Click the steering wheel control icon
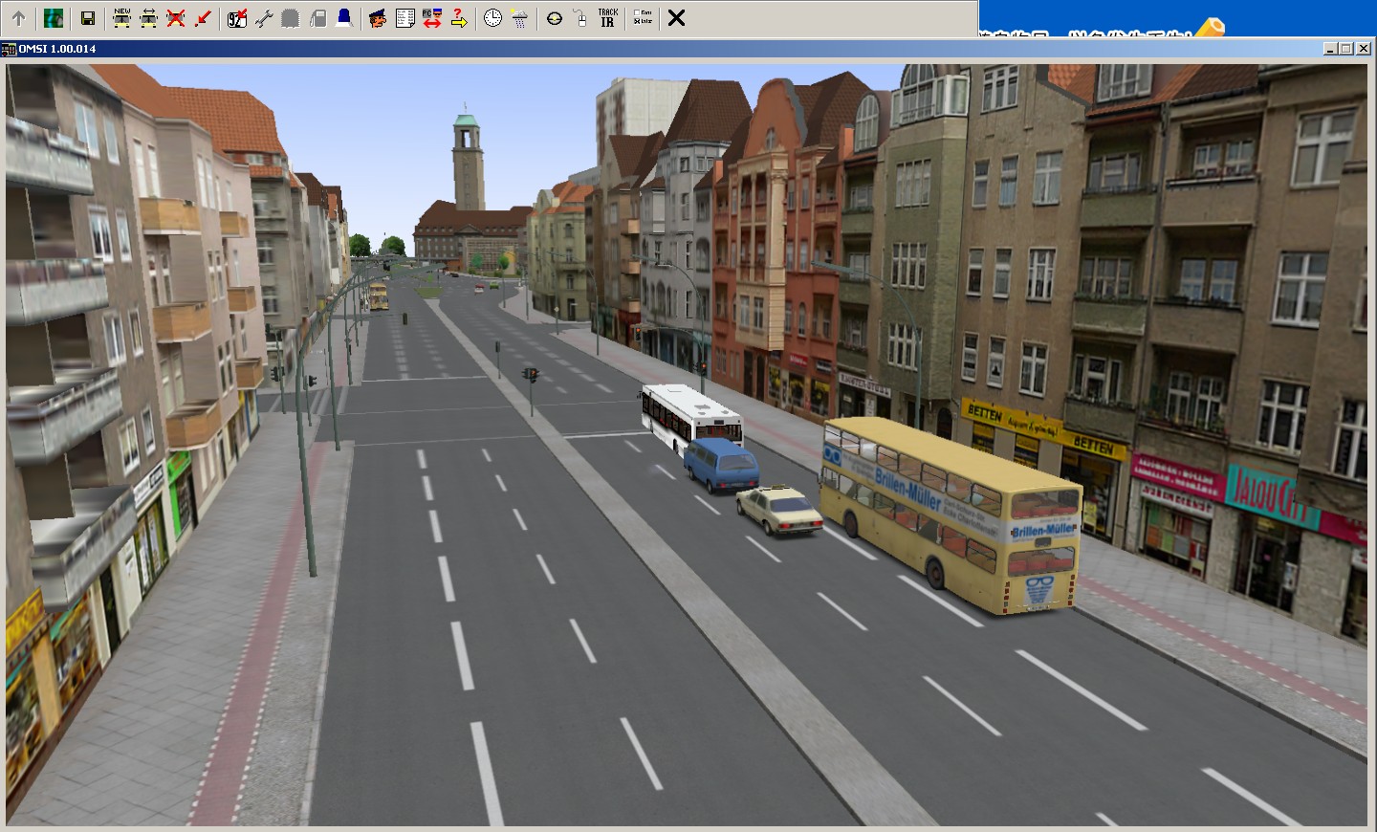1377x832 pixels. point(554,18)
